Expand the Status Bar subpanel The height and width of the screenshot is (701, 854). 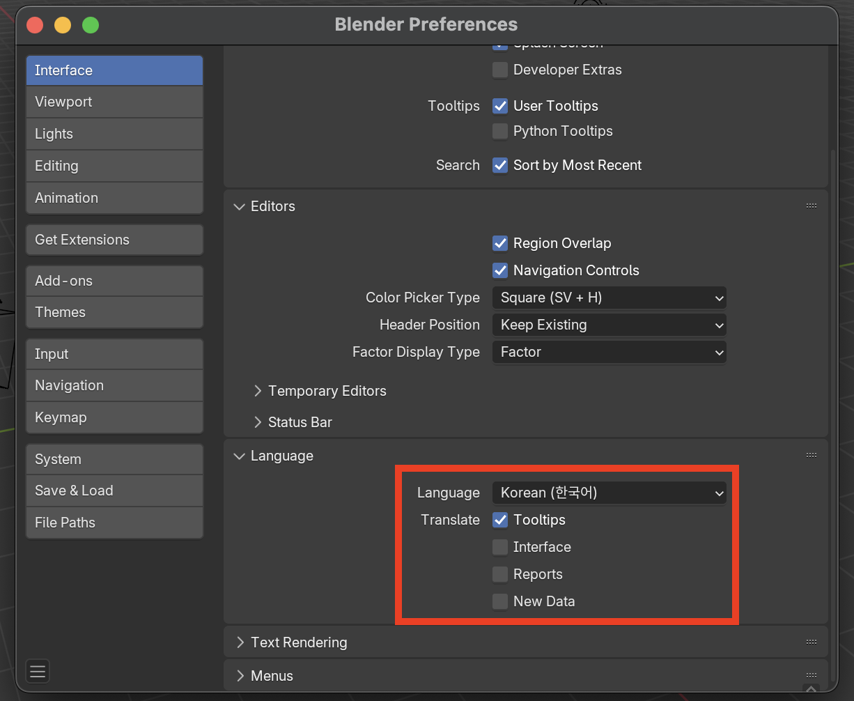tap(258, 422)
